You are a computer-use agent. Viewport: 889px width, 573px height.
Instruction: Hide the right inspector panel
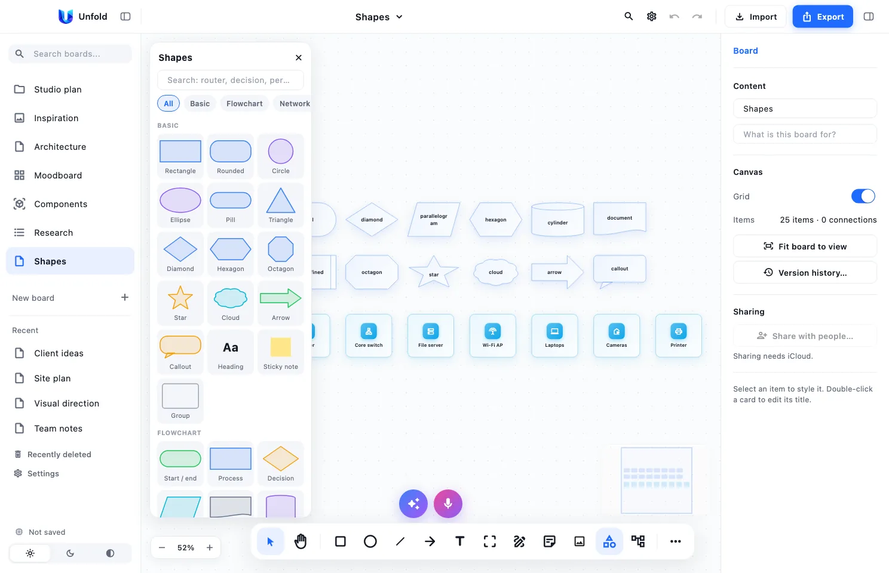(869, 17)
